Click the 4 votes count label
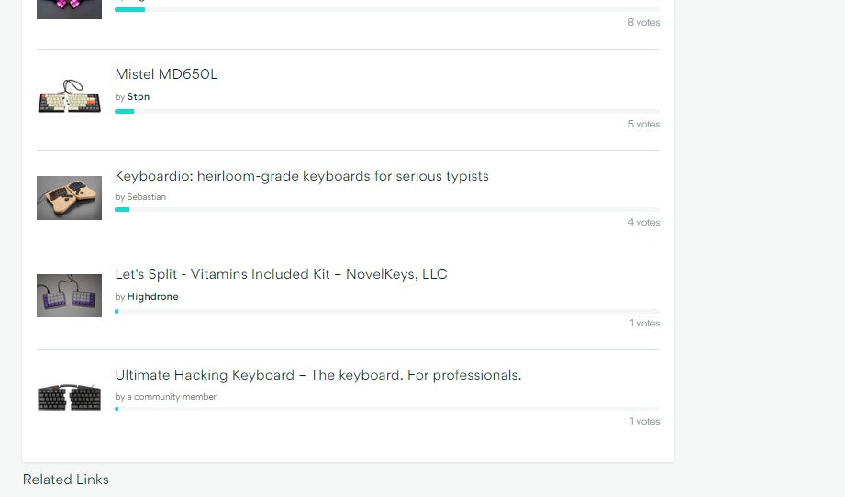This screenshot has height=497, width=845. tap(643, 223)
